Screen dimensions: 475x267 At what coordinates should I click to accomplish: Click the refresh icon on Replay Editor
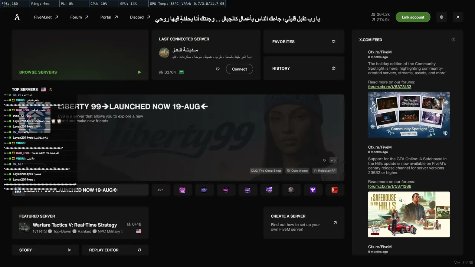pos(139,250)
